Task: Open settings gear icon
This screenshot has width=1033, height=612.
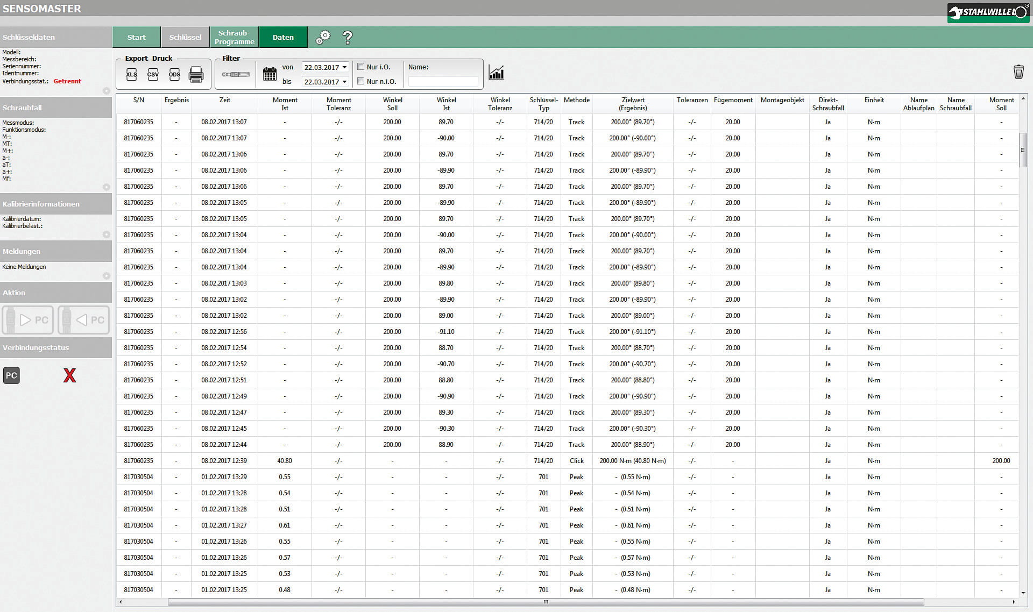Action: [323, 37]
